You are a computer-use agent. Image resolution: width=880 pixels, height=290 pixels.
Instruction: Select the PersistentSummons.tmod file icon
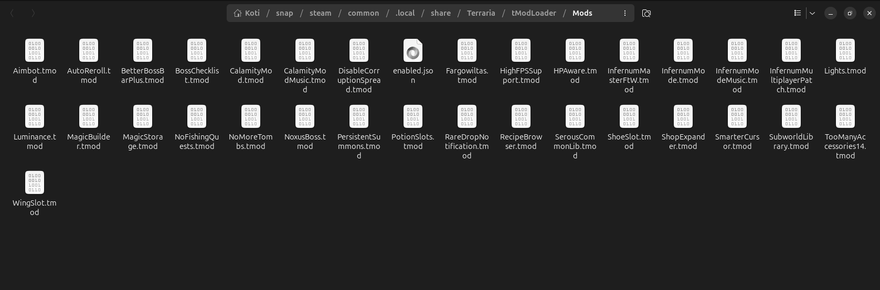coord(359,116)
